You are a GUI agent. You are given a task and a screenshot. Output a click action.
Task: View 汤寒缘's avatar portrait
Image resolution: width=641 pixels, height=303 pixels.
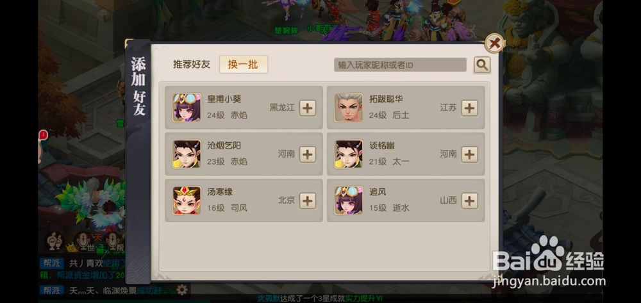[187, 201]
